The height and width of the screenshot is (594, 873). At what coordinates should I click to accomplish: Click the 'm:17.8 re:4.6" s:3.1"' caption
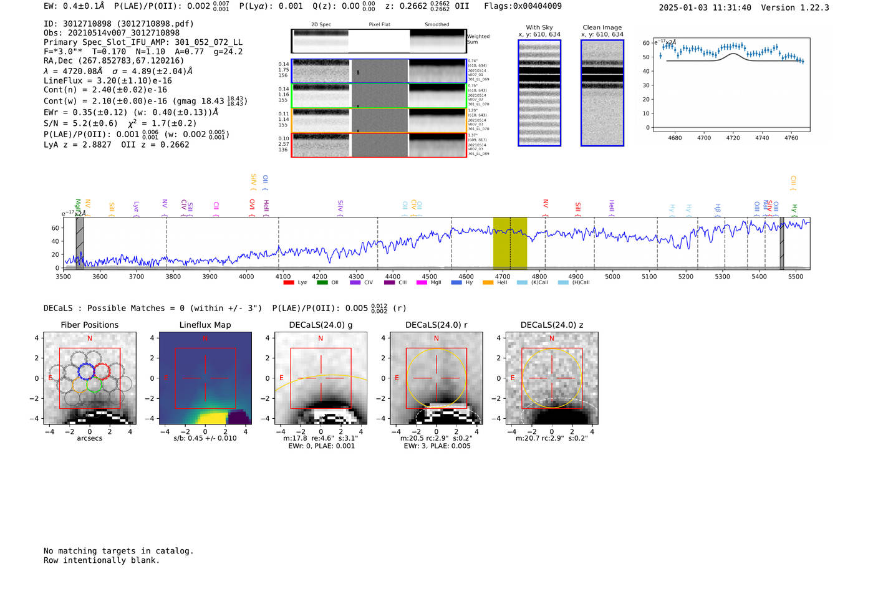tap(321, 438)
